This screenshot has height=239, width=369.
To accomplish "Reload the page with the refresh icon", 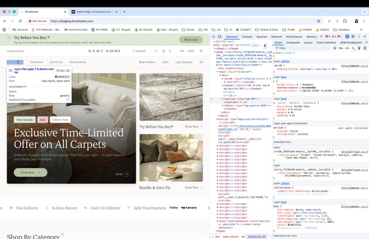I will pyautogui.click(x=20, y=21).
